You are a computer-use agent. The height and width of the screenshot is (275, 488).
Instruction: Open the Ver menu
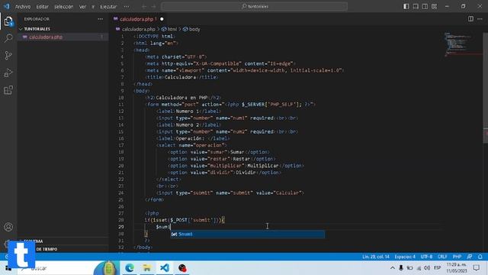(82, 6)
